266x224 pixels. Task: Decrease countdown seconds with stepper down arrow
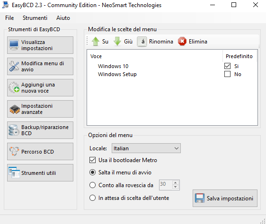point(176,187)
